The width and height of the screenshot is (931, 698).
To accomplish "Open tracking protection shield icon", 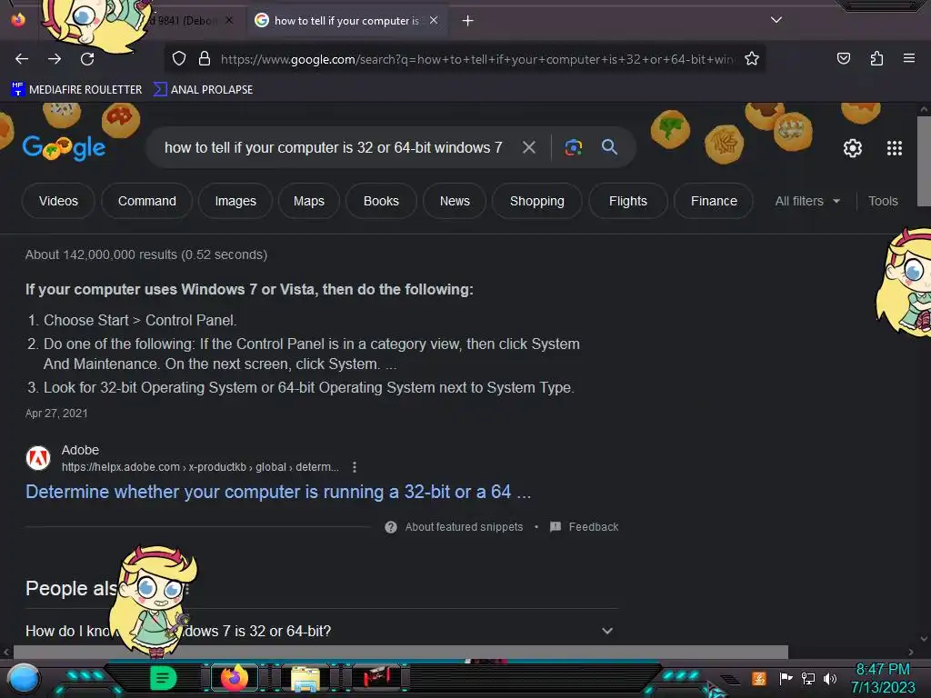I will click(179, 59).
